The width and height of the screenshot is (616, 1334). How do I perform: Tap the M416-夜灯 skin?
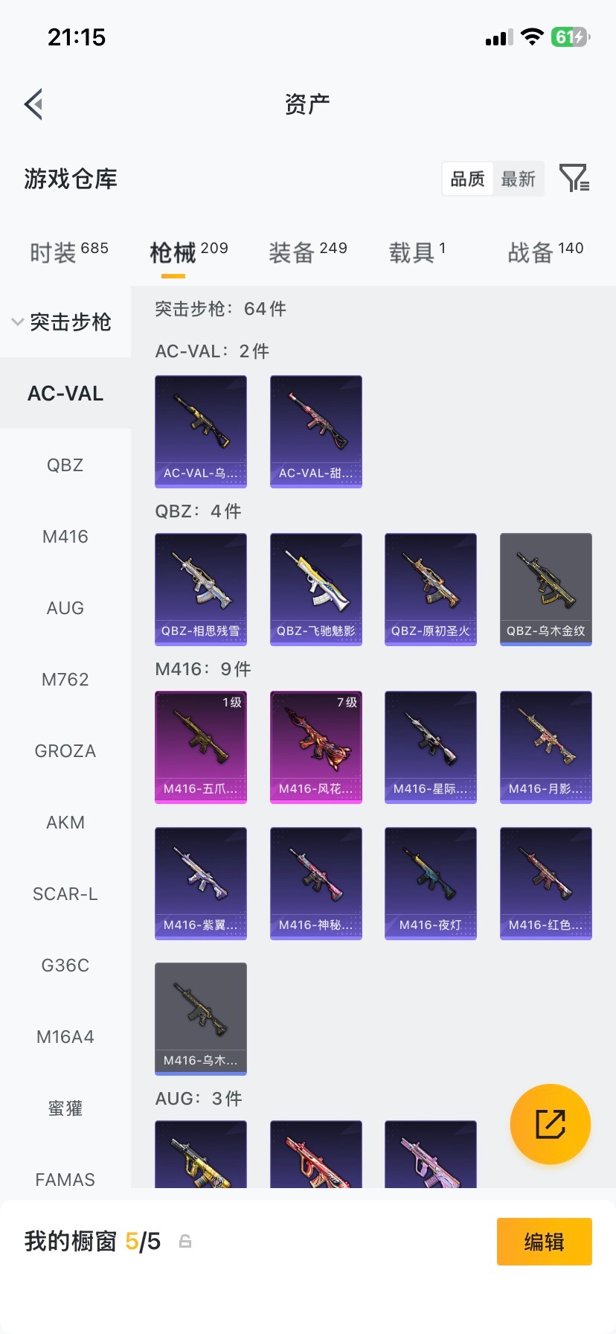(431, 884)
